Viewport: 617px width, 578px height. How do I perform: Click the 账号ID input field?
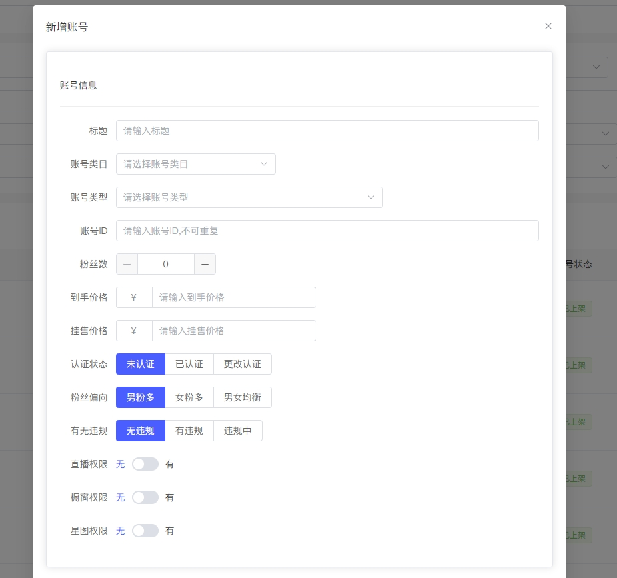[328, 231]
